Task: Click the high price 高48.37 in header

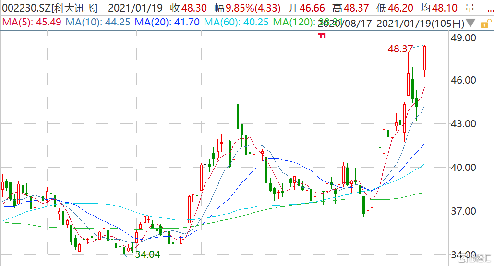Action: click(x=350, y=8)
